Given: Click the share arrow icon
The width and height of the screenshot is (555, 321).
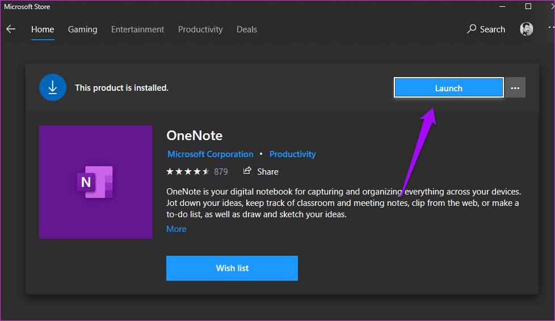Looking at the screenshot, I should (247, 171).
